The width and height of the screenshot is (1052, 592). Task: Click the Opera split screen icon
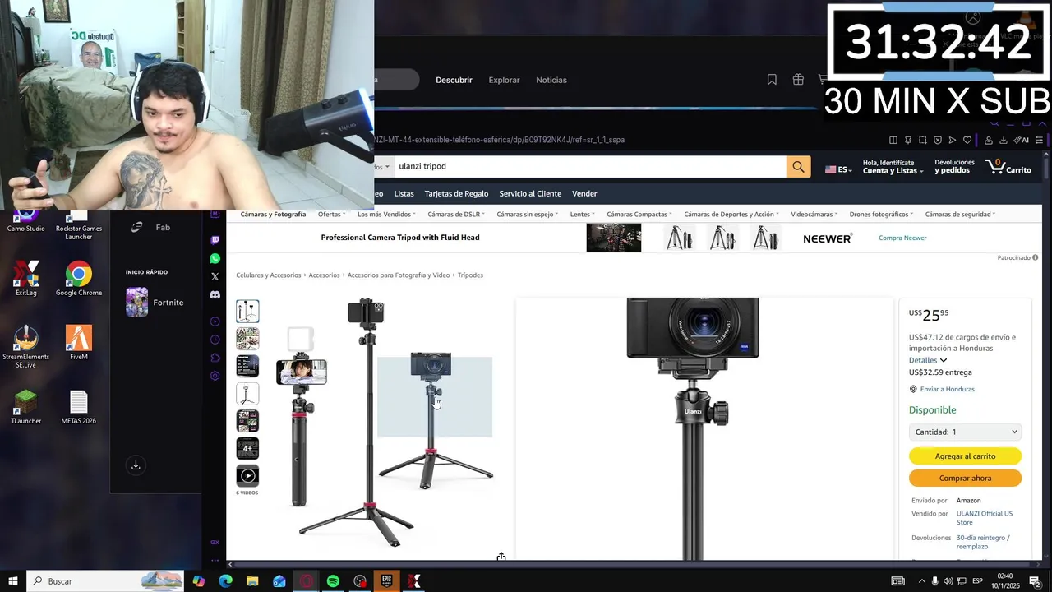click(x=893, y=141)
